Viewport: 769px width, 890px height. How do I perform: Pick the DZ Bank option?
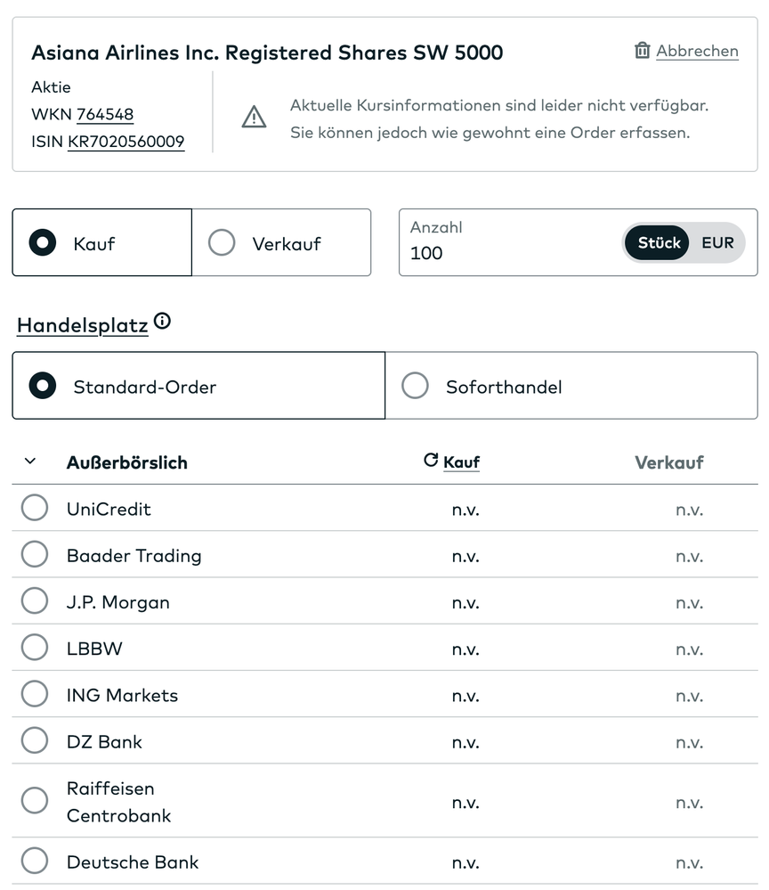click(x=35, y=740)
